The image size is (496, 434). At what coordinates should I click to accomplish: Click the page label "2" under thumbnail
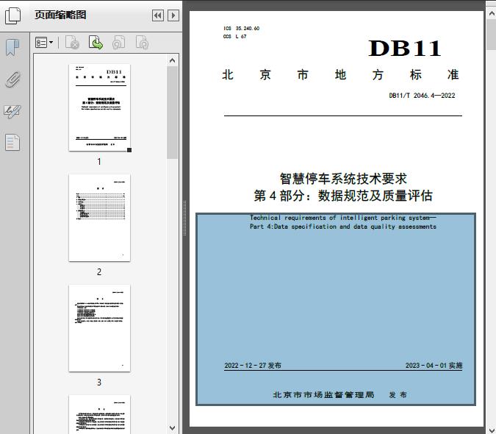[99, 272]
